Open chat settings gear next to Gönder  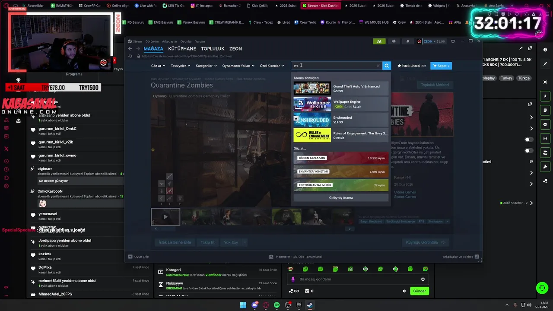[x=404, y=291]
